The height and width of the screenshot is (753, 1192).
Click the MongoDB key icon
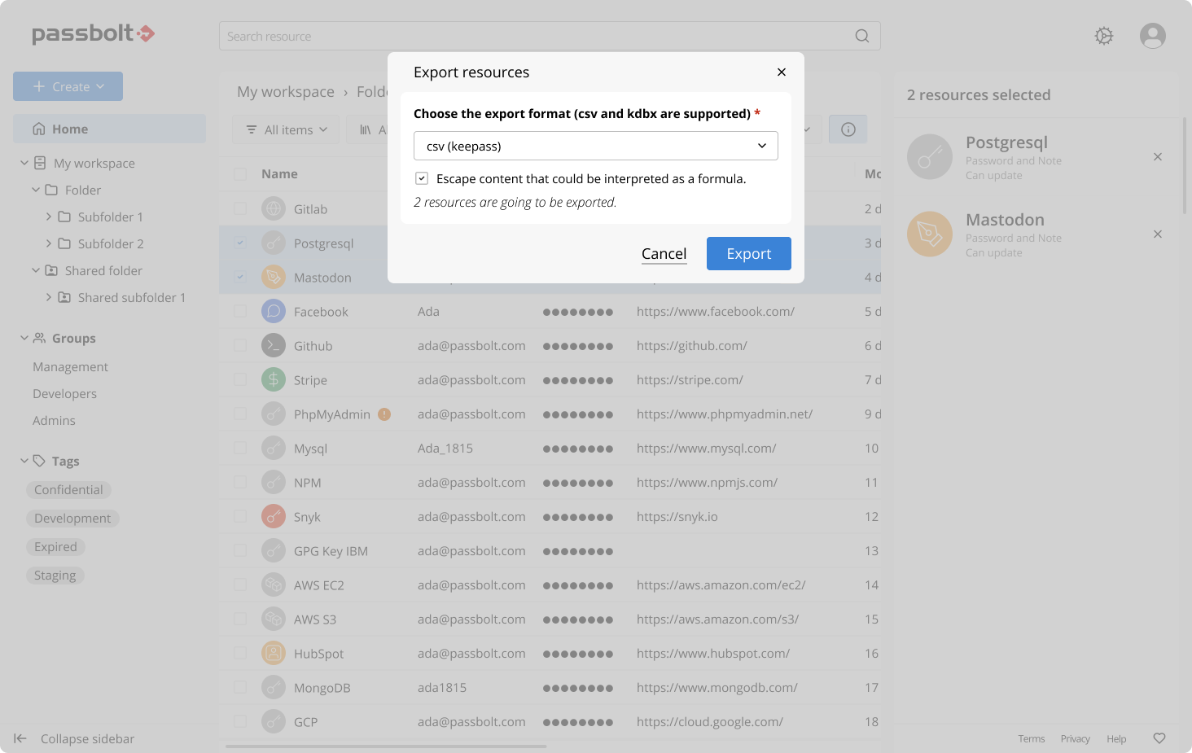coord(274,688)
